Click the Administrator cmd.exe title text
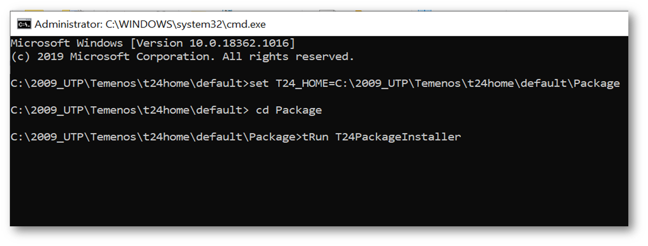 150,24
